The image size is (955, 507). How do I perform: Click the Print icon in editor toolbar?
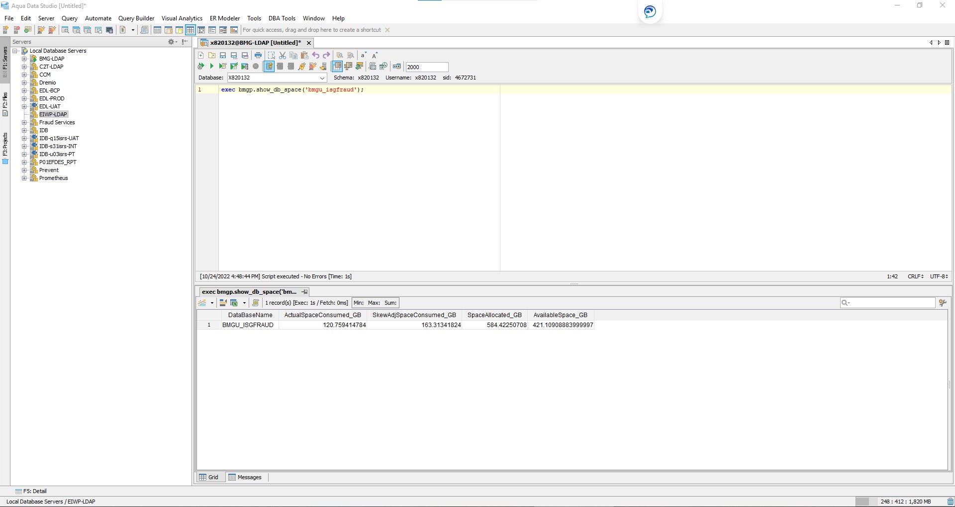(258, 55)
